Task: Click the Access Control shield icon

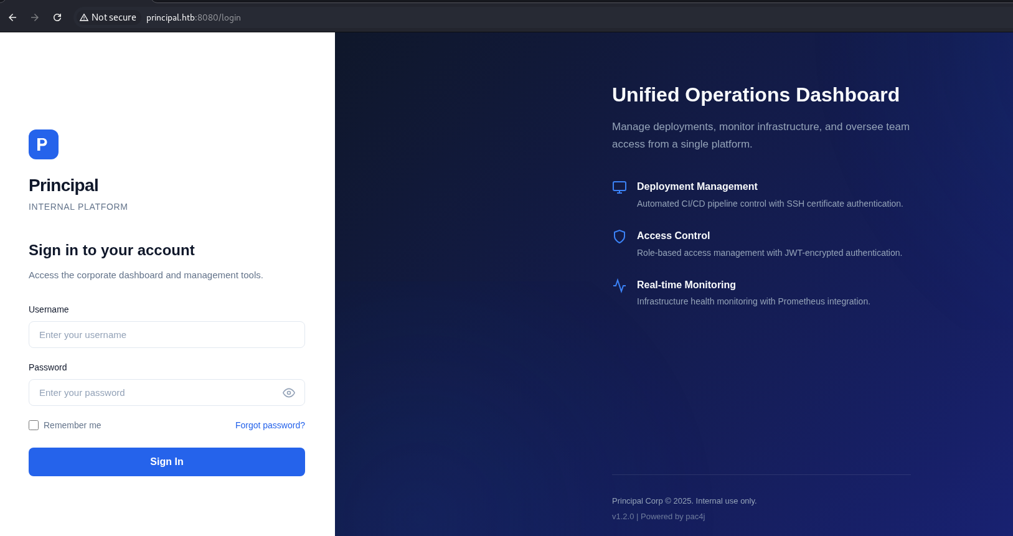Action: pyautogui.click(x=619, y=237)
